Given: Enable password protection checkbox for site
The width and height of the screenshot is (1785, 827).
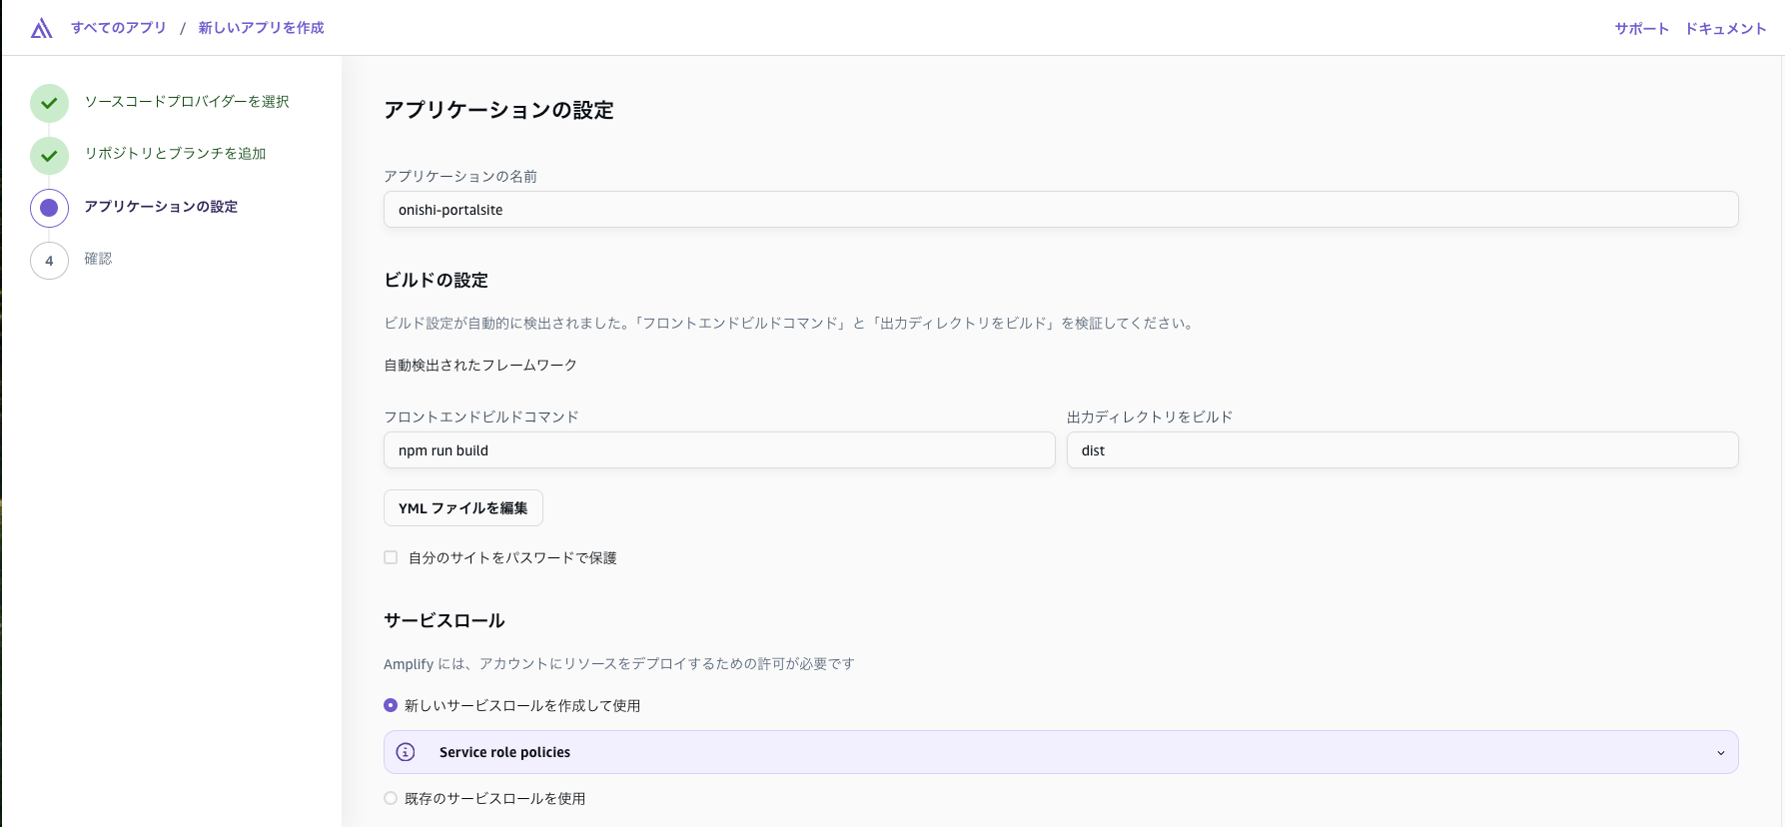Looking at the screenshot, I should [x=391, y=557].
